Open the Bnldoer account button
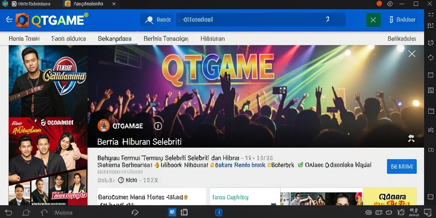This screenshot has width=436, height=218. tap(402, 20)
